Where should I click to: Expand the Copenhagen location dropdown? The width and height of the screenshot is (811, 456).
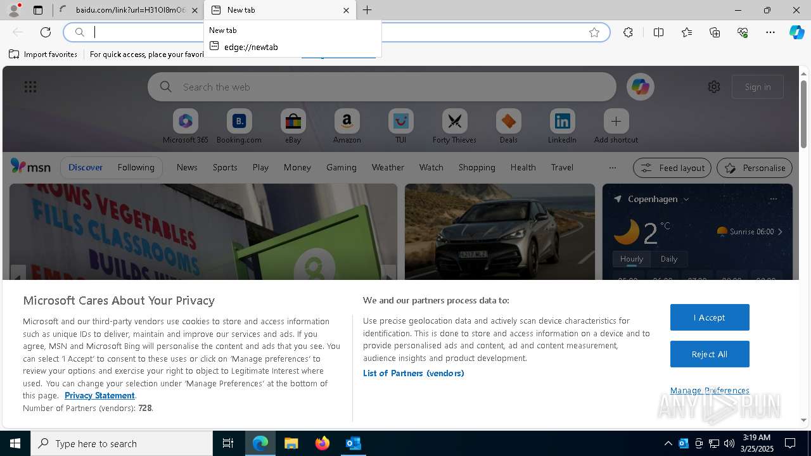click(x=686, y=199)
